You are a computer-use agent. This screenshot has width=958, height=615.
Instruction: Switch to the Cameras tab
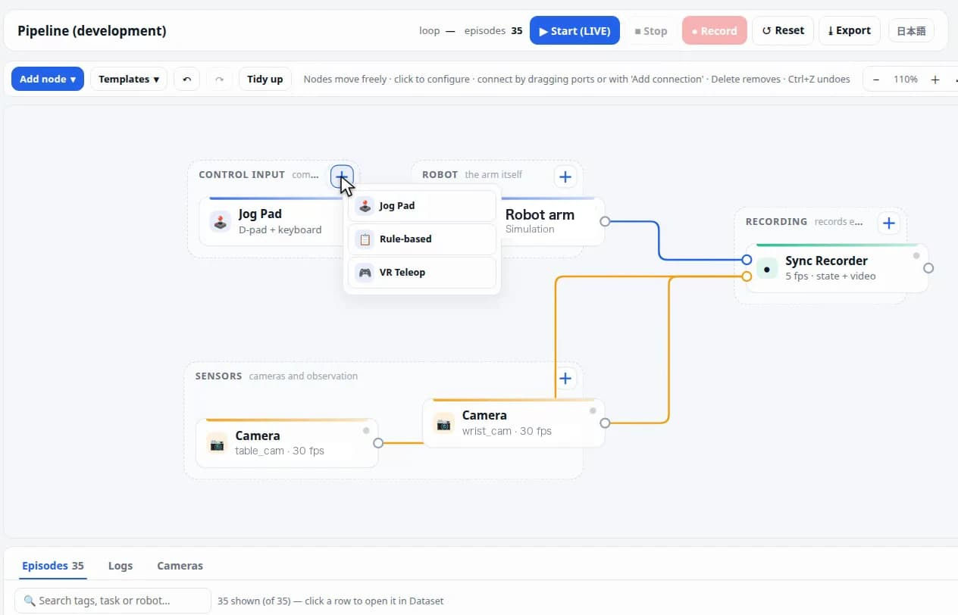(180, 566)
